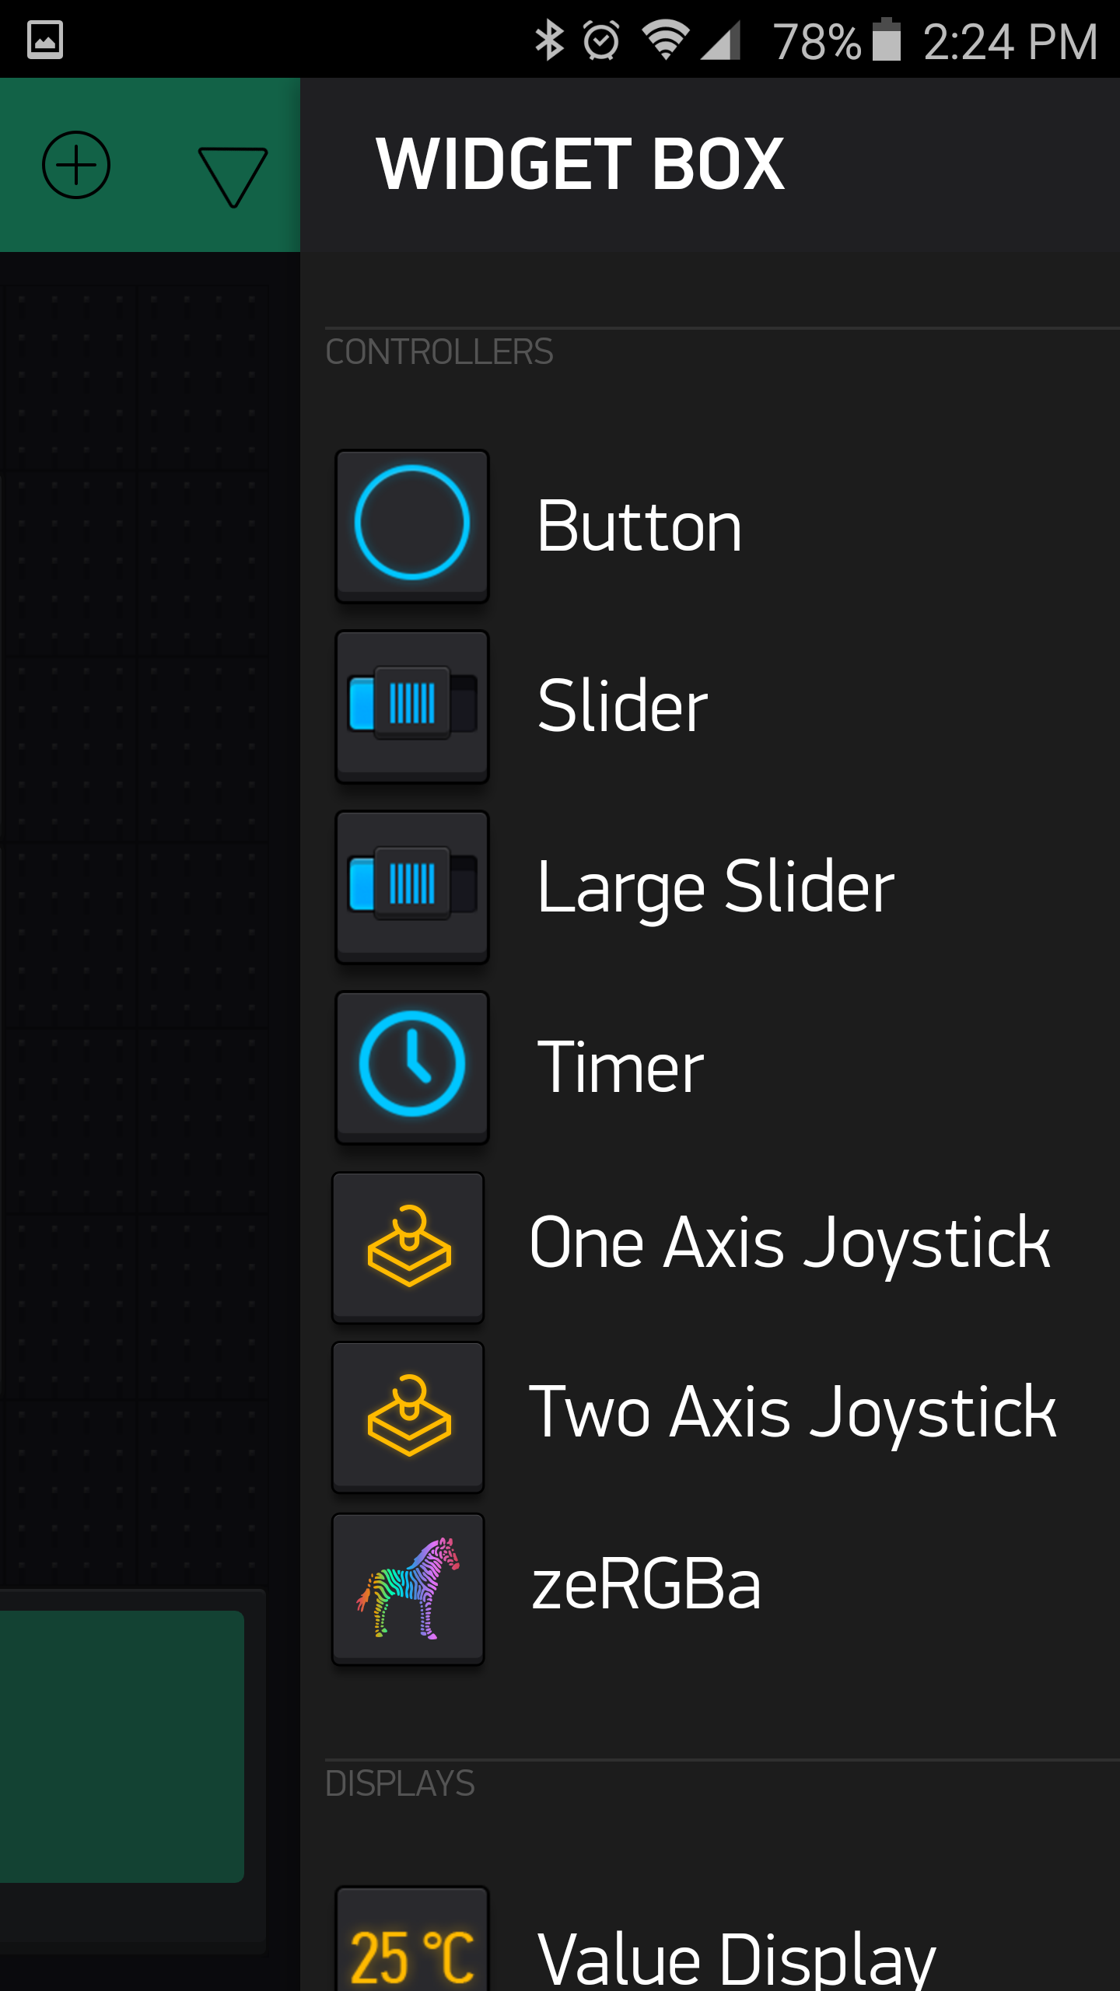Tap the zeRGBa zebra icon
The height and width of the screenshot is (1991, 1120).
pyautogui.click(x=408, y=1588)
